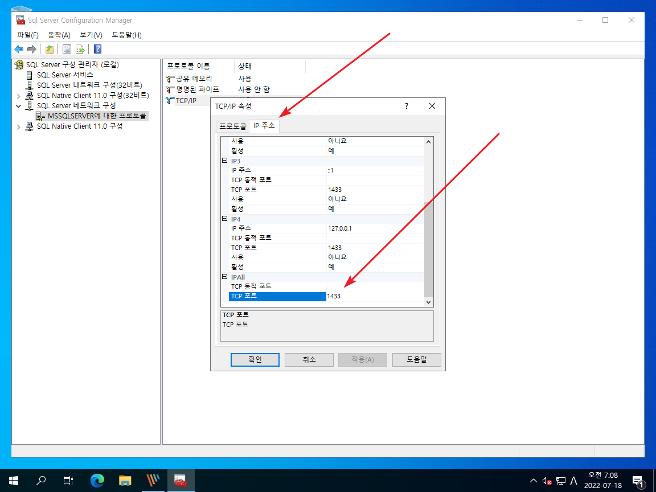Collapse SQL Server 네트워크 구성 chevron
This screenshot has height=492, width=656.
pos(18,106)
